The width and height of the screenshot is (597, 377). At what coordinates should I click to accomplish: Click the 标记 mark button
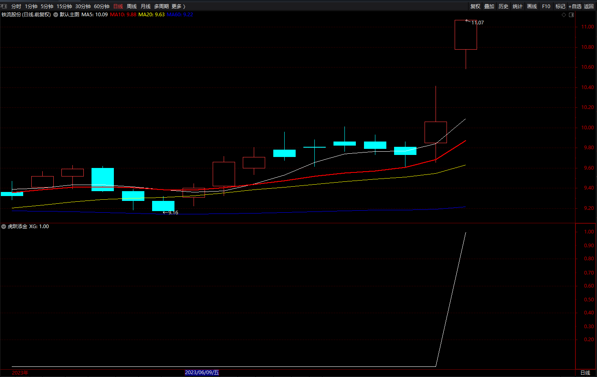click(x=560, y=7)
